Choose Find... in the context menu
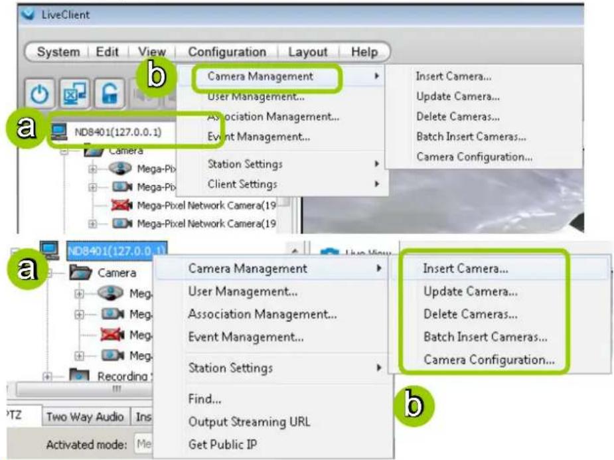 tap(273, 399)
